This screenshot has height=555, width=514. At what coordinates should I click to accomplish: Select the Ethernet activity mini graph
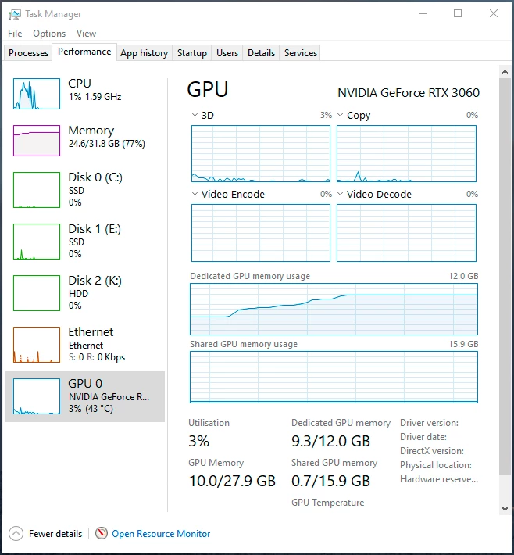click(x=37, y=345)
